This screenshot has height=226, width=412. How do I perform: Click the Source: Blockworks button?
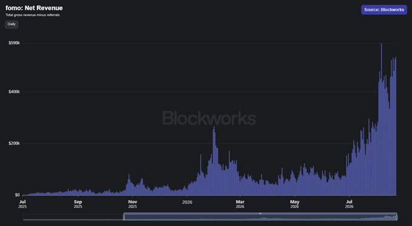tap(384, 10)
